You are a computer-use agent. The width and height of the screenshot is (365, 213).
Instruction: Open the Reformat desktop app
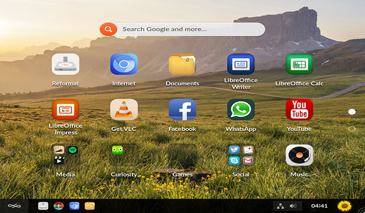[65, 64]
